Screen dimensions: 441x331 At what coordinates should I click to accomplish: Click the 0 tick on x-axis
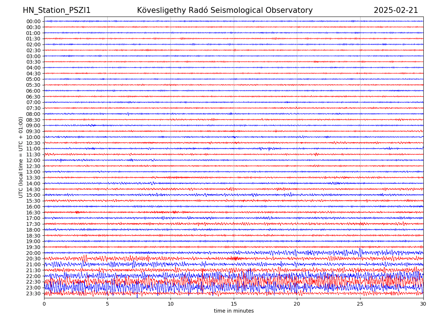pyautogui.click(x=44, y=304)
